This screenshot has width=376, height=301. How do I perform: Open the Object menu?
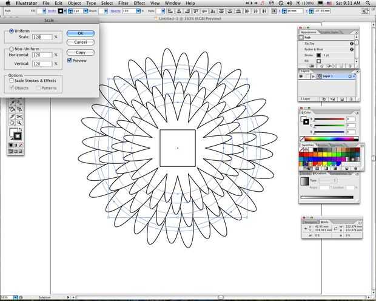[74, 3]
